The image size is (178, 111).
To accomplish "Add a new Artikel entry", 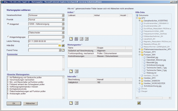I will coord(71,39).
